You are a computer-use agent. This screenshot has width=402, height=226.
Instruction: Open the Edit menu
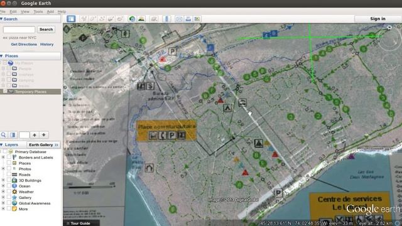13,11
